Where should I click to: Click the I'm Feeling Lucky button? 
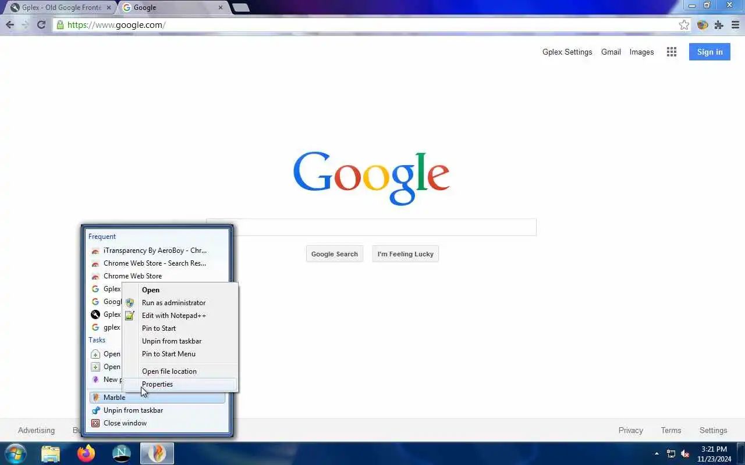tap(406, 254)
